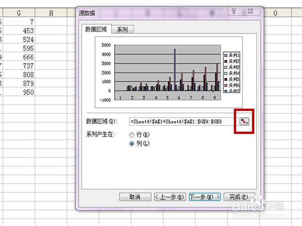Switch to the 数据区域 tab
The height and width of the screenshot is (226, 302).
[x=96, y=29]
